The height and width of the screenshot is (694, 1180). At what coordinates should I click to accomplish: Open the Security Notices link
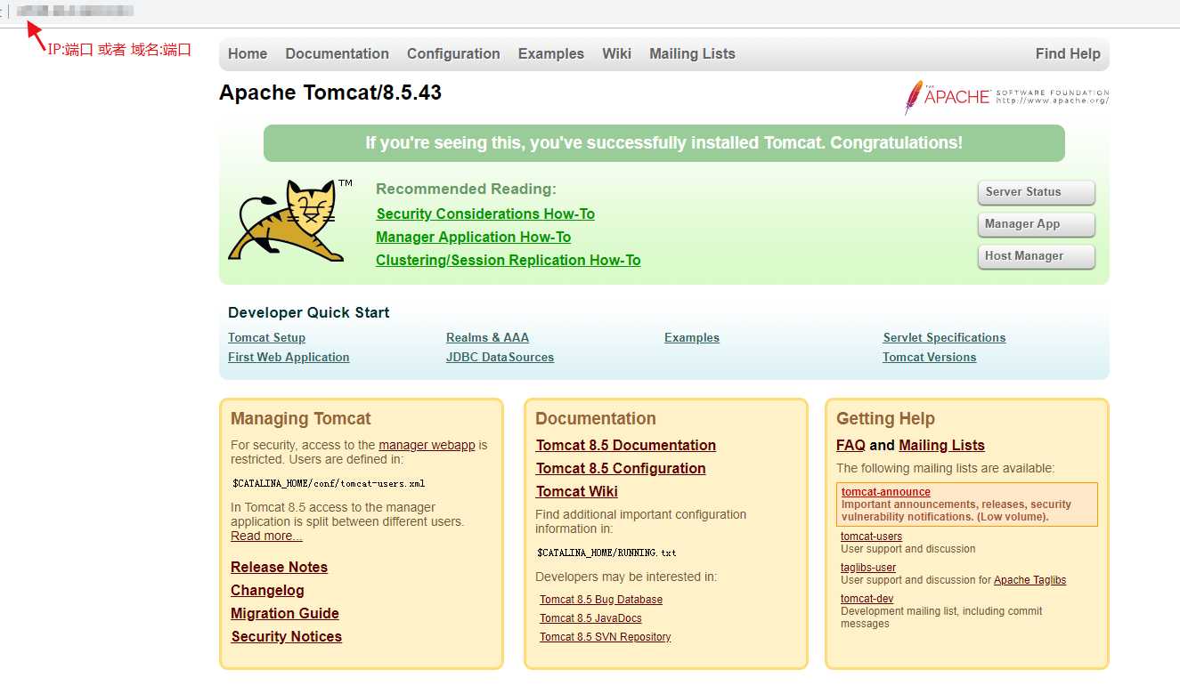click(286, 636)
